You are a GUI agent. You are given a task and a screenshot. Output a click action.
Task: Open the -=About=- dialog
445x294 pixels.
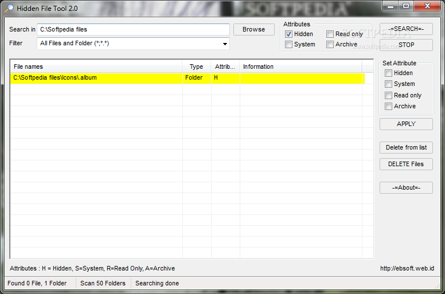click(x=406, y=187)
